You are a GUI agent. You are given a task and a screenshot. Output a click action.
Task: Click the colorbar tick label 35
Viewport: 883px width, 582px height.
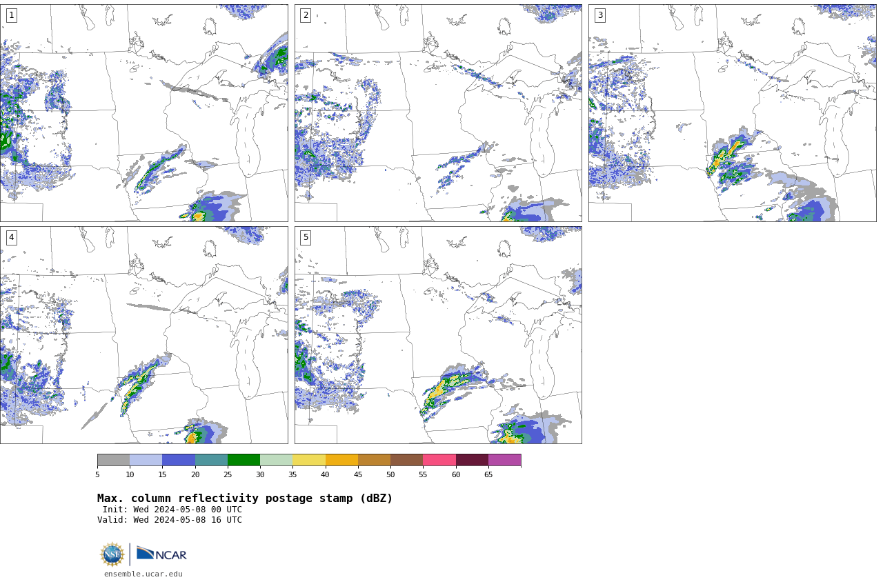(292, 474)
